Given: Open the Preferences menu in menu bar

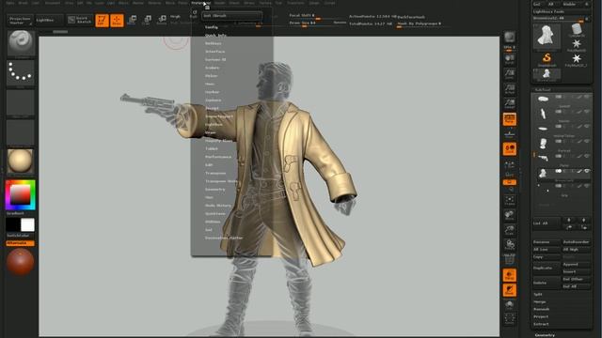Looking at the screenshot, I should [x=201, y=3].
